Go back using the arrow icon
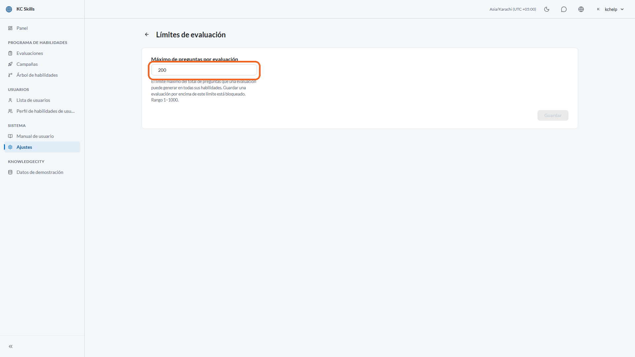The width and height of the screenshot is (635, 357). [147, 35]
